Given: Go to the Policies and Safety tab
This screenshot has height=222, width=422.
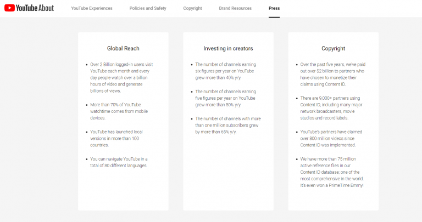Looking at the screenshot, I should [148, 8].
